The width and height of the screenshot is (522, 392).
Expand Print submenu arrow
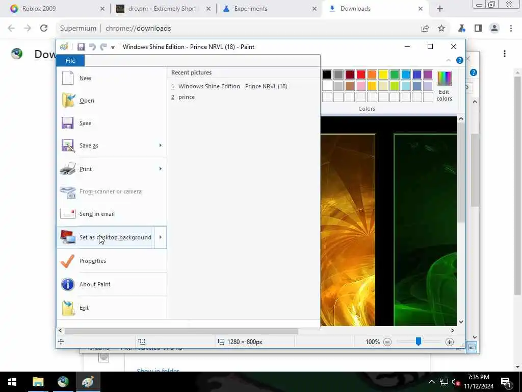[161, 168]
